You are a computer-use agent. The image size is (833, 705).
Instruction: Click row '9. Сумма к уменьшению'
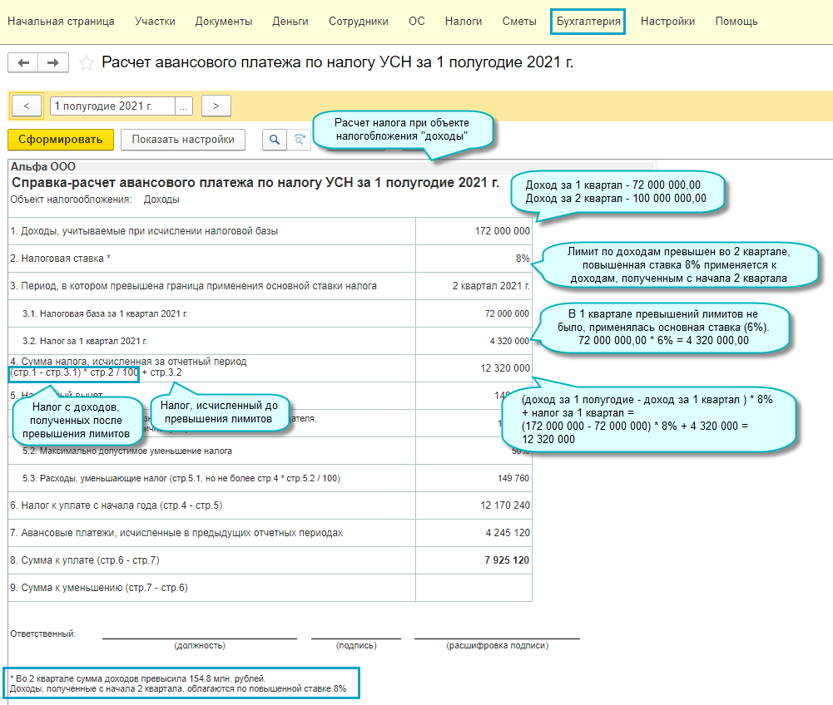coord(212,588)
